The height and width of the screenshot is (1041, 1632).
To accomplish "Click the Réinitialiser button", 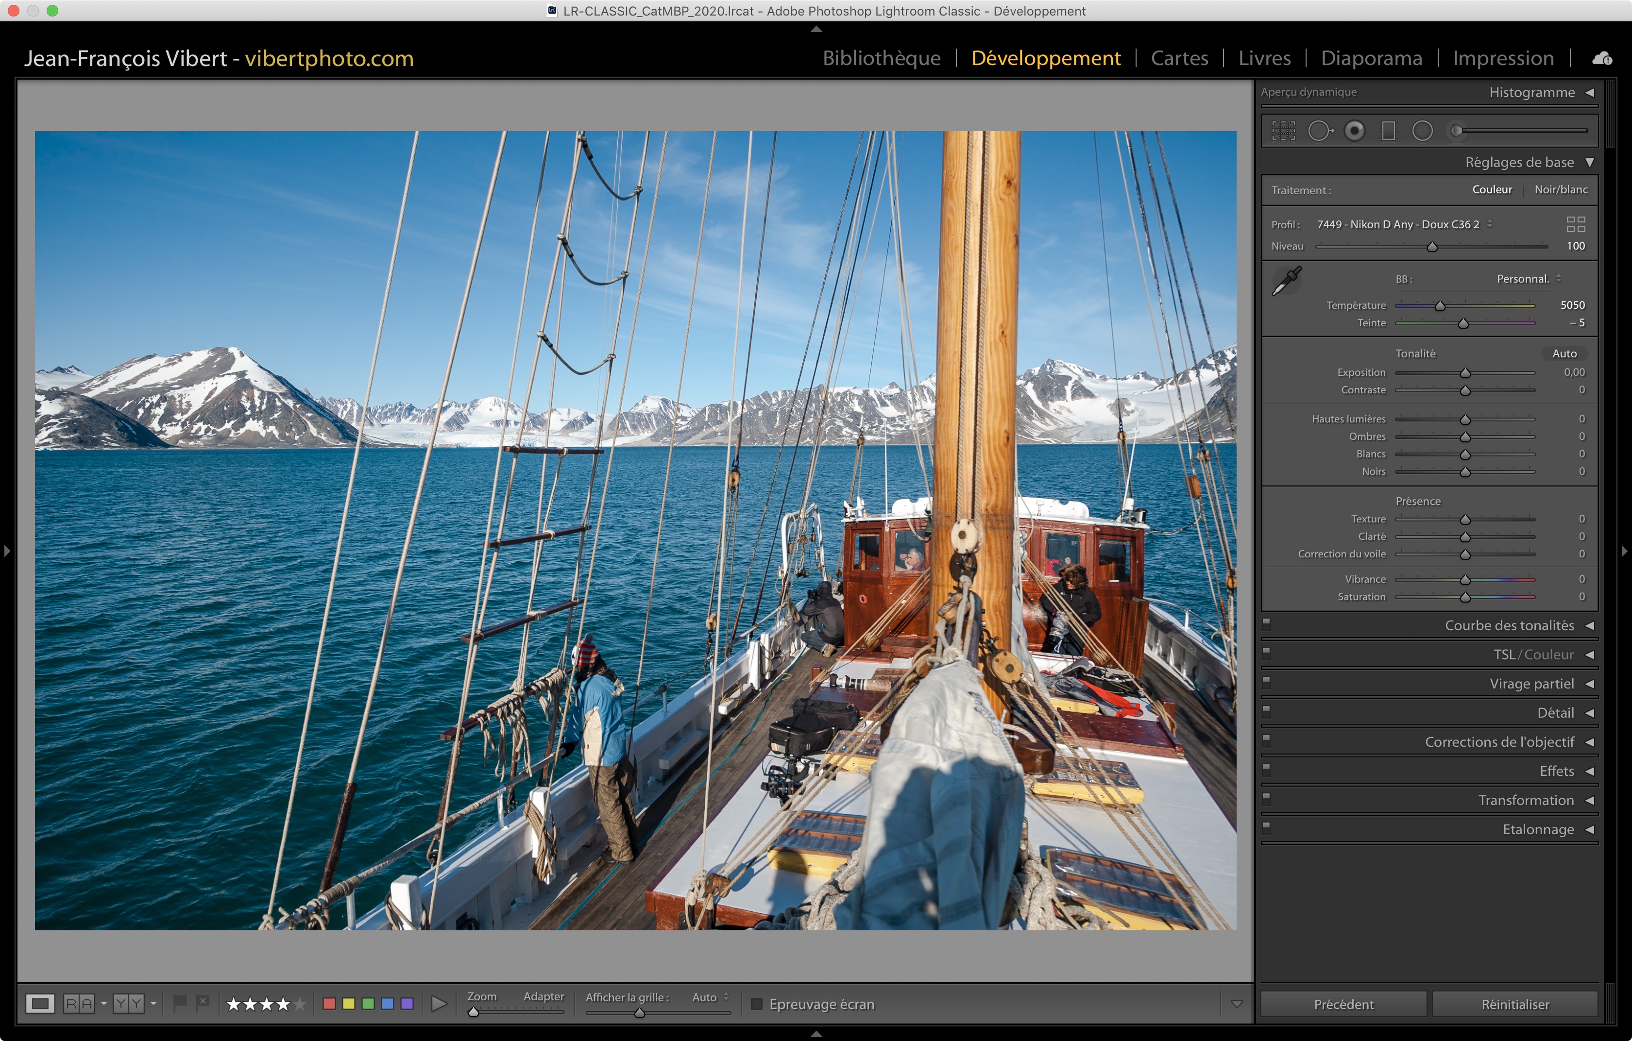I will point(1515,1004).
